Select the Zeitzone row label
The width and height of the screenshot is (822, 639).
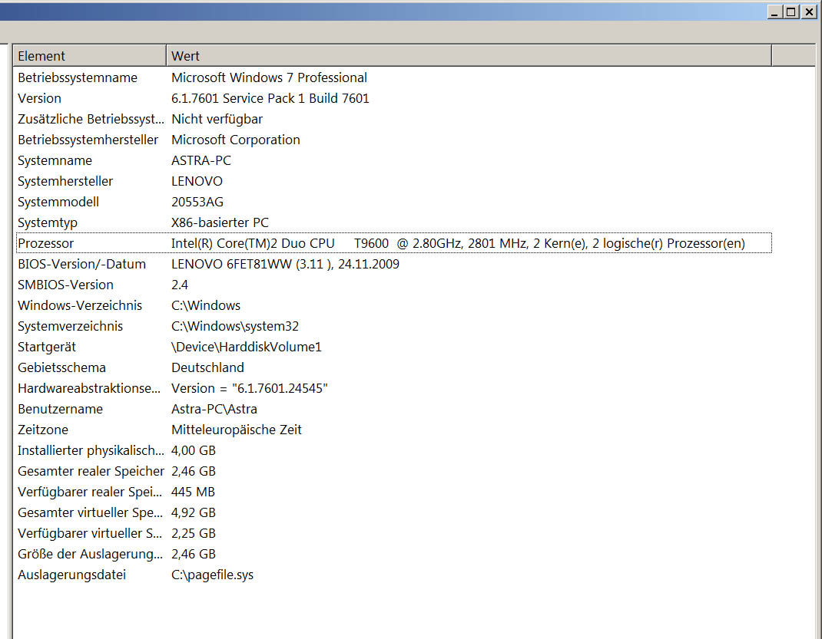(43, 430)
